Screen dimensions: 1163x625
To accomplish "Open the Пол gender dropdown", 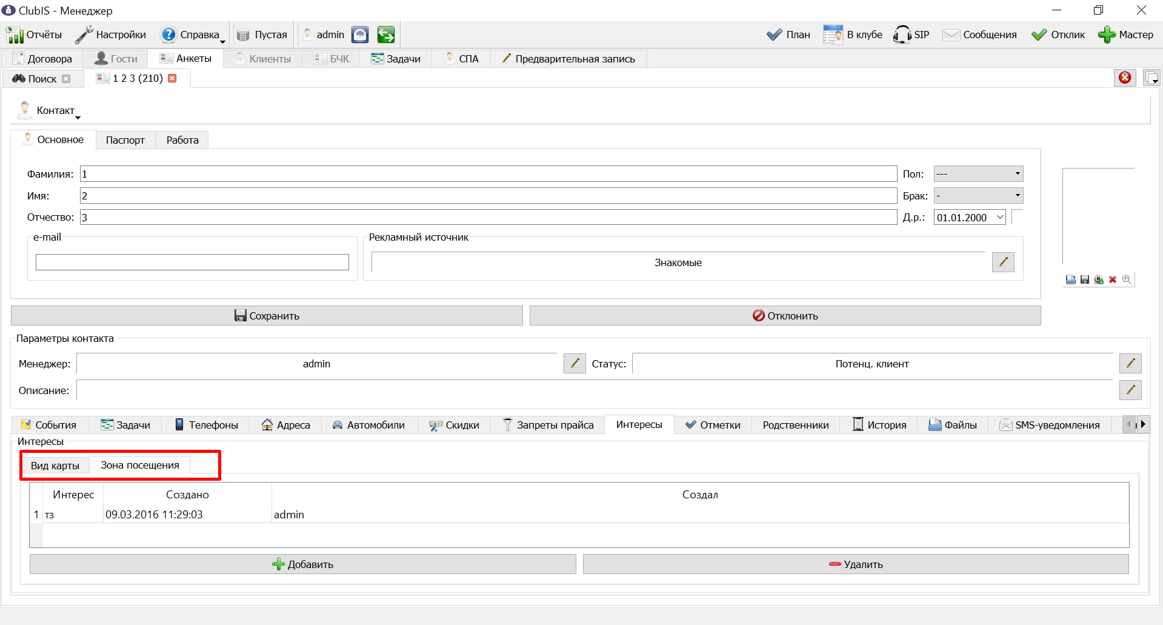I will pyautogui.click(x=978, y=174).
